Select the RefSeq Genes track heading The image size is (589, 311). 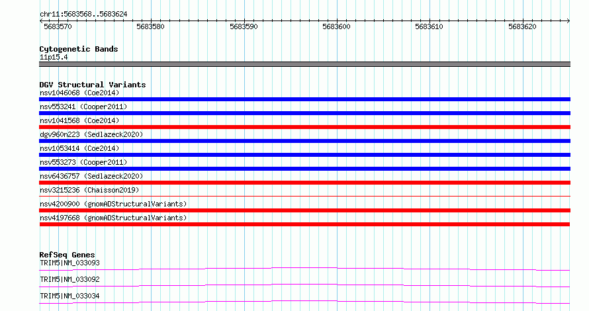click(x=67, y=255)
